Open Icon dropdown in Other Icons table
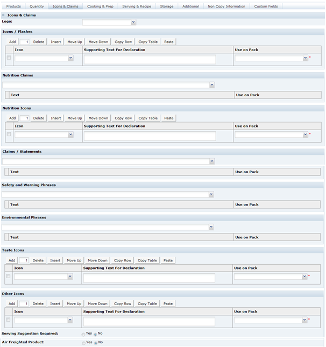 [x=70, y=320]
